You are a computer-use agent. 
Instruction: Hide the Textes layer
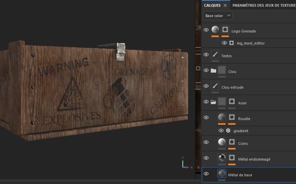coord(206,55)
